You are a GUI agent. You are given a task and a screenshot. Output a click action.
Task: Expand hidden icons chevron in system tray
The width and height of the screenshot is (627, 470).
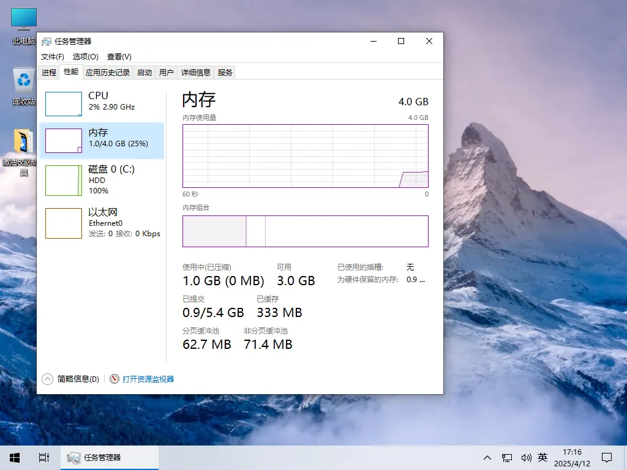click(x=487, y=457)
